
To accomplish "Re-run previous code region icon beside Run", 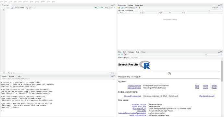I will pyautogui.click(x=102, y=8).
